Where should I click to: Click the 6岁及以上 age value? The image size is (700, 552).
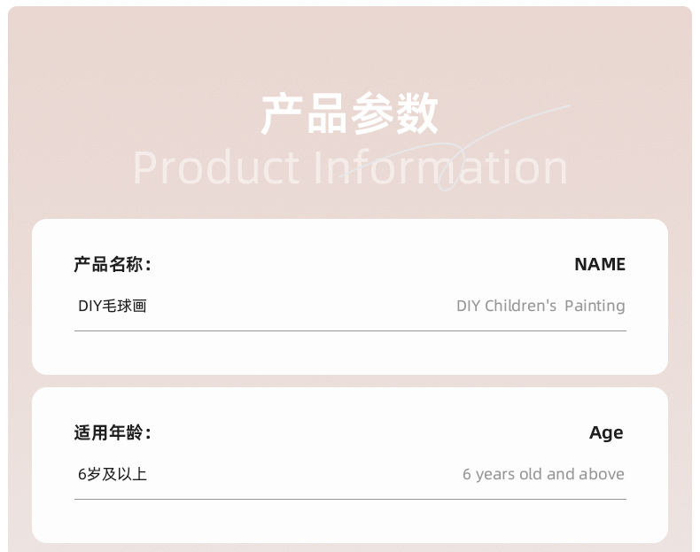pos(112,474)
